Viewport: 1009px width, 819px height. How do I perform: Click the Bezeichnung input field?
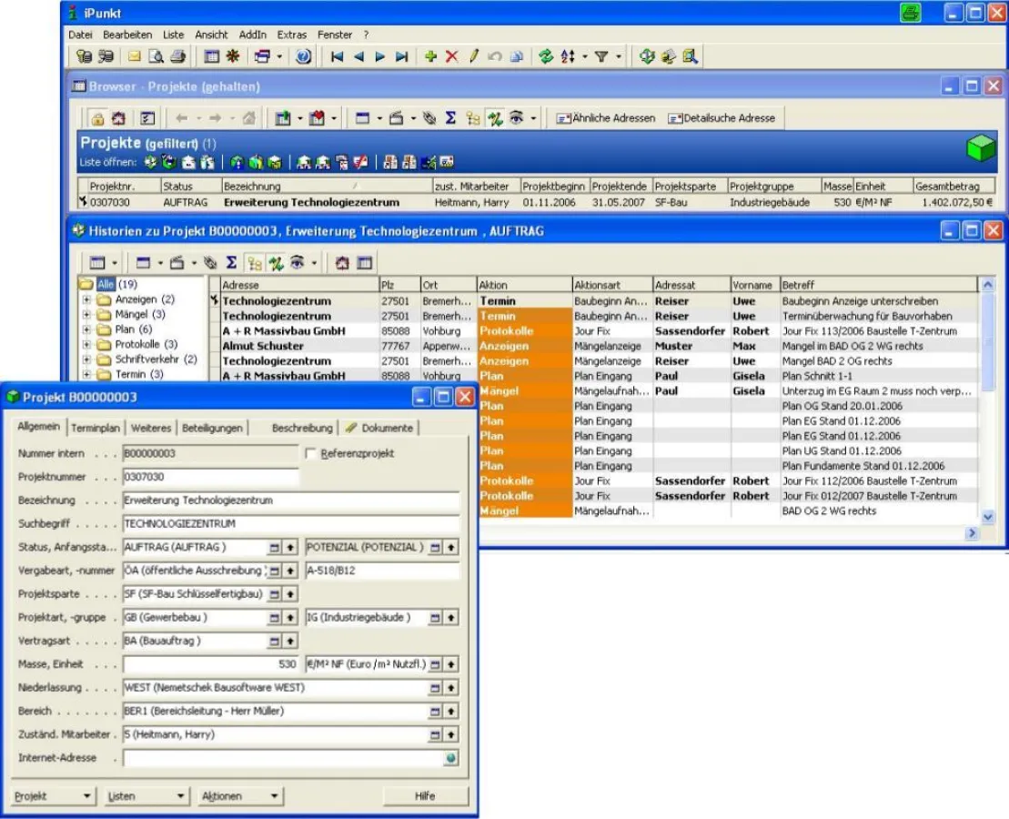291,500
